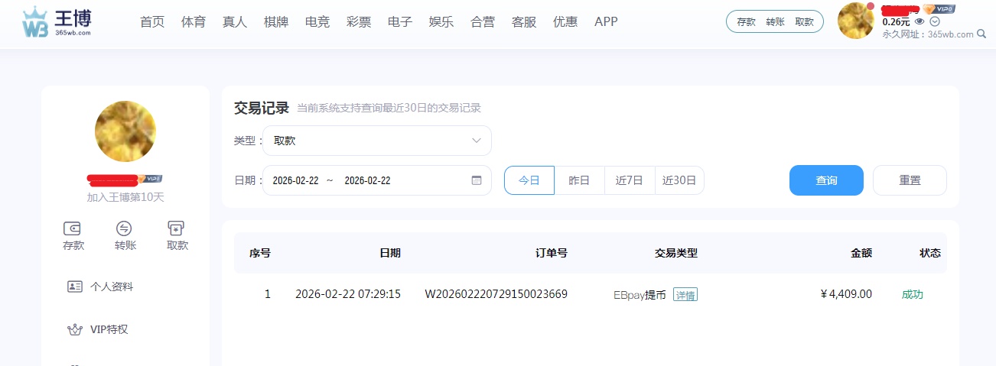Go to the 优惠 navigation menu item
Image resolution: width=996 pixels, height=366 pixels.
(565, 21)
